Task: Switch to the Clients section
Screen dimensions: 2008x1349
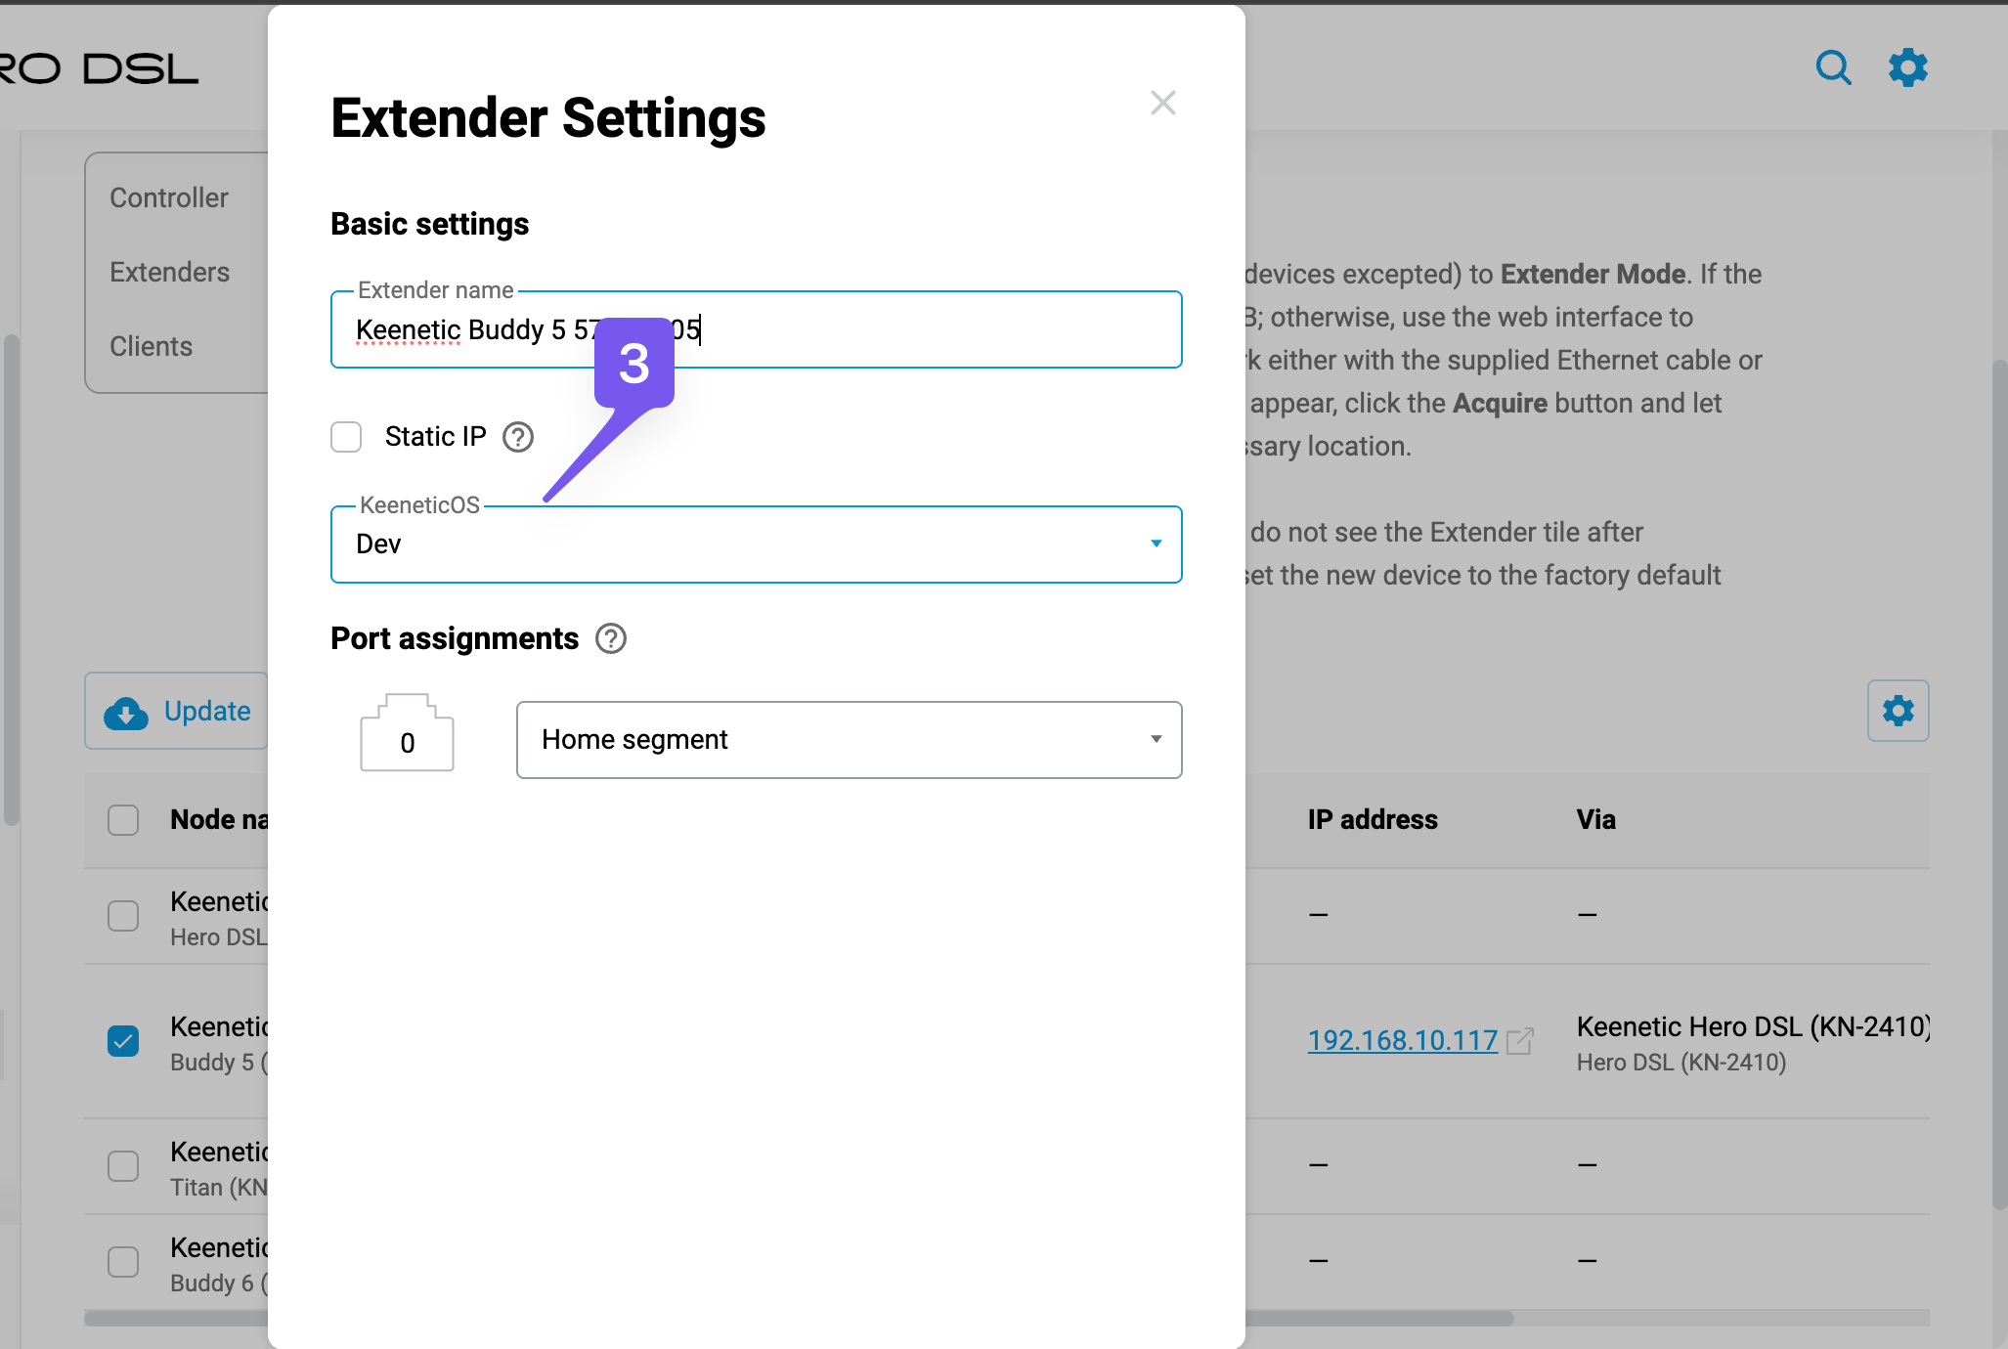Action: click(x=152, y=347)
